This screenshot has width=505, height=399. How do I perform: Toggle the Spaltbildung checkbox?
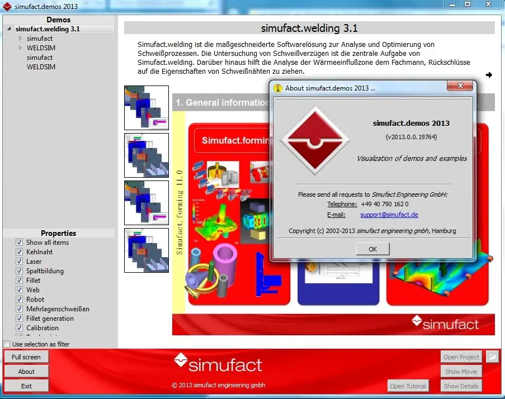coord(20,270)
